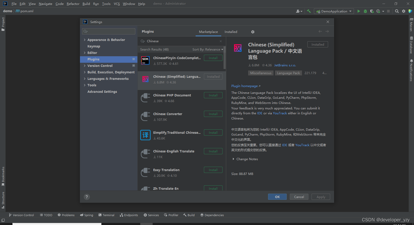Open the Maven tool window

pos(411,24)
